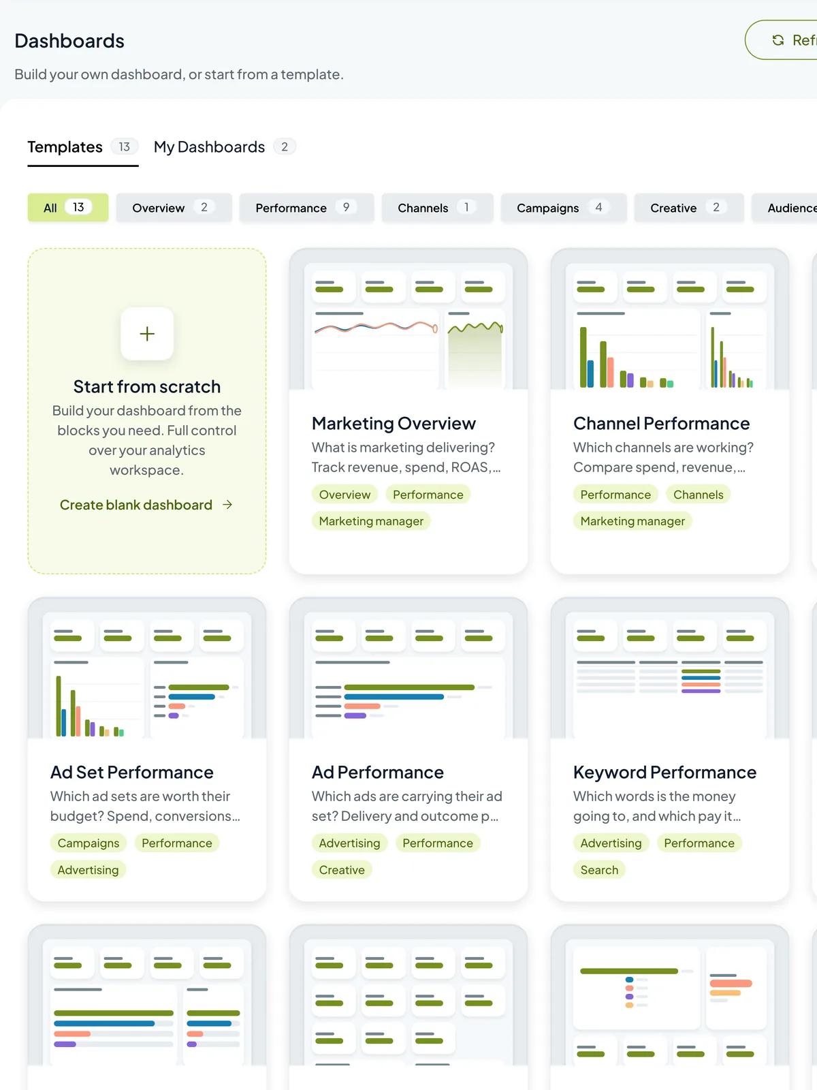Filter templates by Campaigns
817x1090 pixels.
[564, 208]
